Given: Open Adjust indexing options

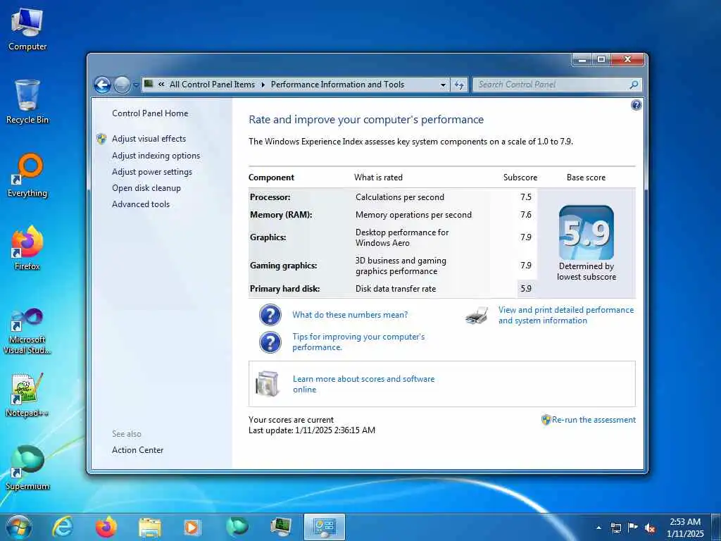Looking at the screenshot, I should click(x=156, y=156).
